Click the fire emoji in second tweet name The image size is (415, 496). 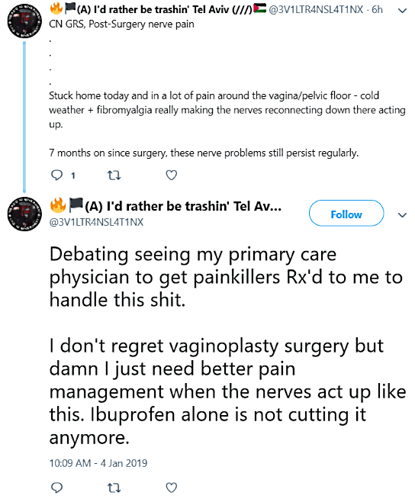pyautogui.click(x=58, y=205)
